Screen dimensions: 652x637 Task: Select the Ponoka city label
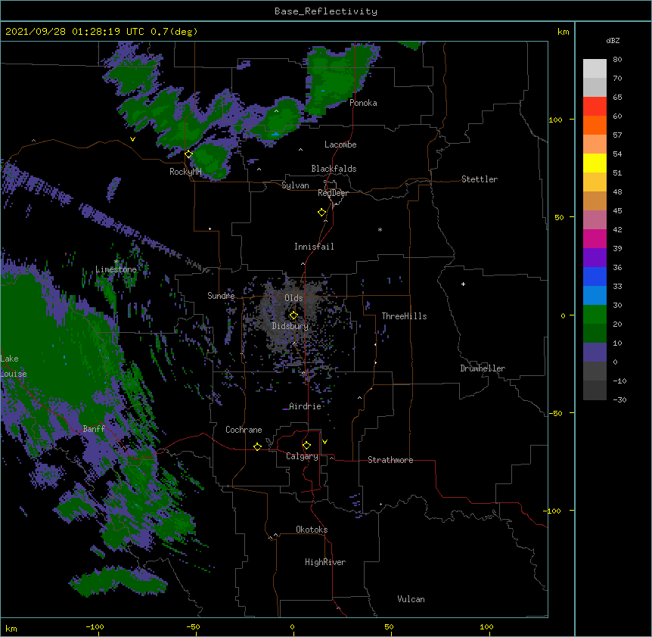(x=363, y=103)
